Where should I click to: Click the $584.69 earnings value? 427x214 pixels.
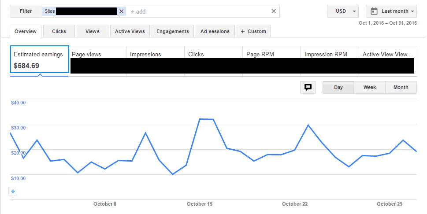coord(26,66)
